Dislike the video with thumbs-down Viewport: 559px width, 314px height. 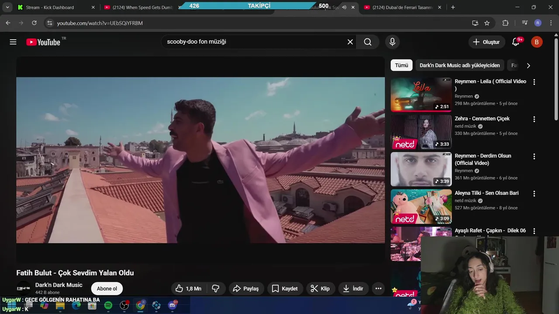click(216, 288)
